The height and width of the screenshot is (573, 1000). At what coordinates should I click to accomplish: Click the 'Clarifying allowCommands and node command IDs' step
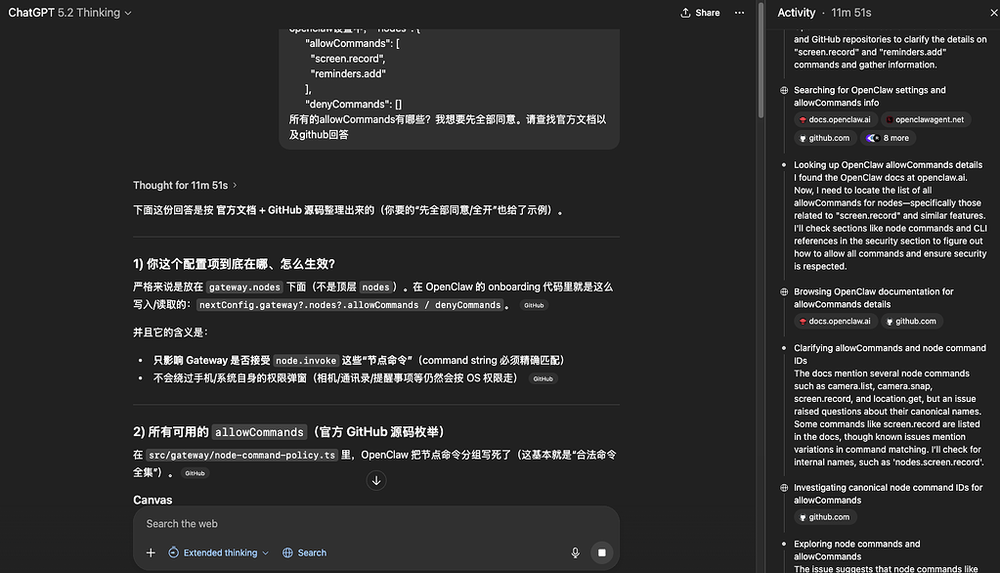point(890,354)
